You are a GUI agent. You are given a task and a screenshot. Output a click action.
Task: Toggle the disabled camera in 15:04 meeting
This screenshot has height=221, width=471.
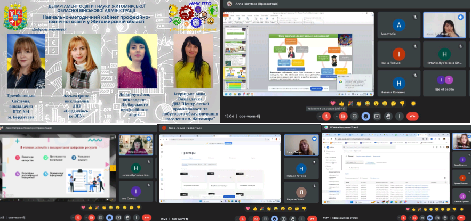(344, 116)
